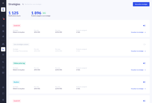The height and width of the screenshot is (103, 152).
Task: Click Produits assignés à une stratégie label
Action: (41, 16)
